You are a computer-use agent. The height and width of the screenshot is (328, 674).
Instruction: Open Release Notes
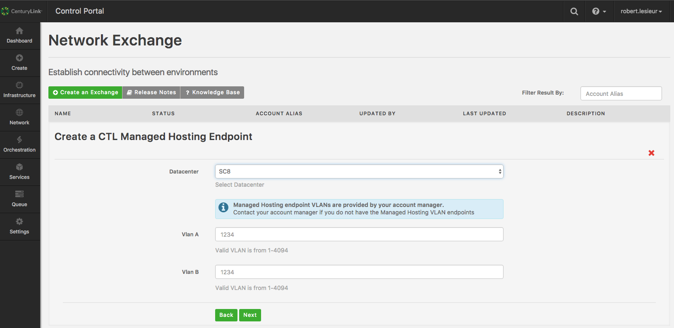pyautogui.click(x=151, y=93)
